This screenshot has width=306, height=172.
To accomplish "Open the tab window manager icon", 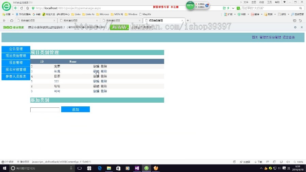I will coord(295,20).
